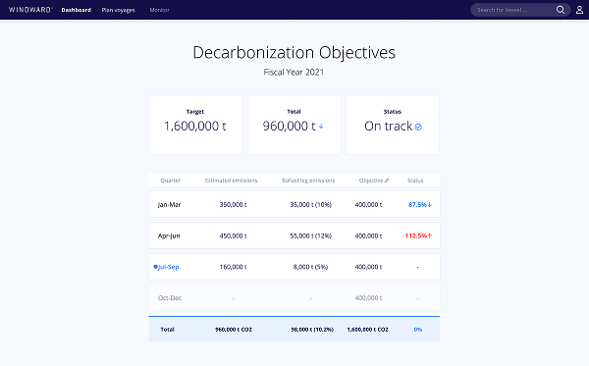Viewport: 589px width, 366px height.
Task: Click the 960,000 t CO2 total value
Action: (234, 330)
